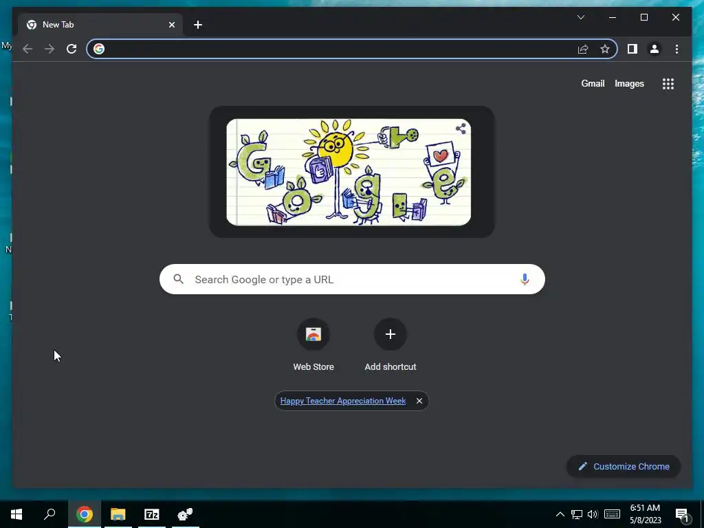Open the Web Store shortcut
The image size is (704, 528).
(313, 345)
